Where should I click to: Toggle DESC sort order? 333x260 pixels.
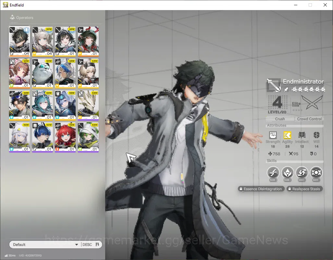pyautogui.click(x=87, y=244)
